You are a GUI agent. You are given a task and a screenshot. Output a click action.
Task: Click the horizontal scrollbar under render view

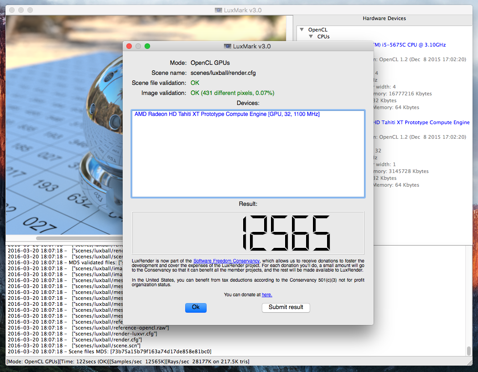[79, 238]
